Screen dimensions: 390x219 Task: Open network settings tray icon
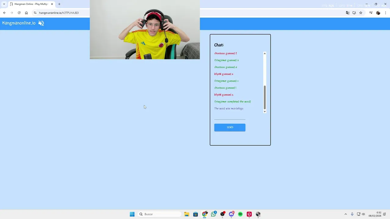coord(359,214)
